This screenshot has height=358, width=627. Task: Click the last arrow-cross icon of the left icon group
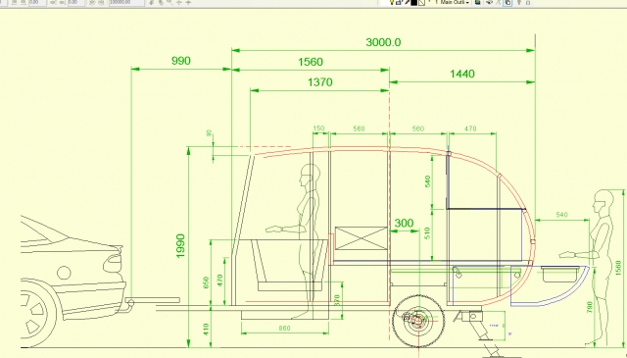(x=188, y=2)
